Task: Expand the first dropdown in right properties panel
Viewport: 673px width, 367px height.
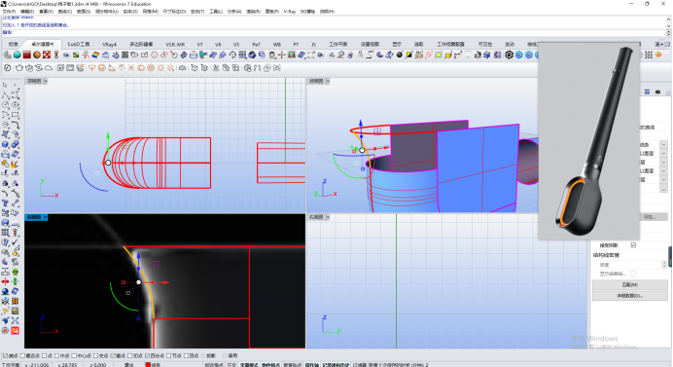Action: (663, 145)
